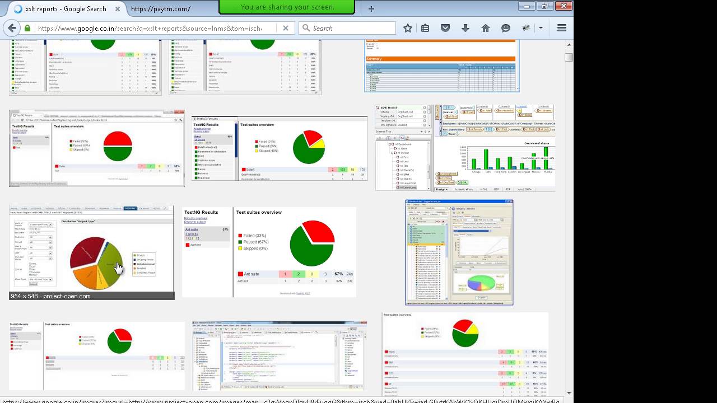Open a new tab with plus button
This screenshot has width=717, height=403.
[371, 9]
